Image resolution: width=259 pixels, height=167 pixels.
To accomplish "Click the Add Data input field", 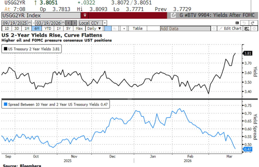I will [185, 29].
